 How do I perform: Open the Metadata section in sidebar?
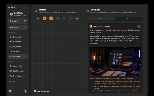pos(18,42)
